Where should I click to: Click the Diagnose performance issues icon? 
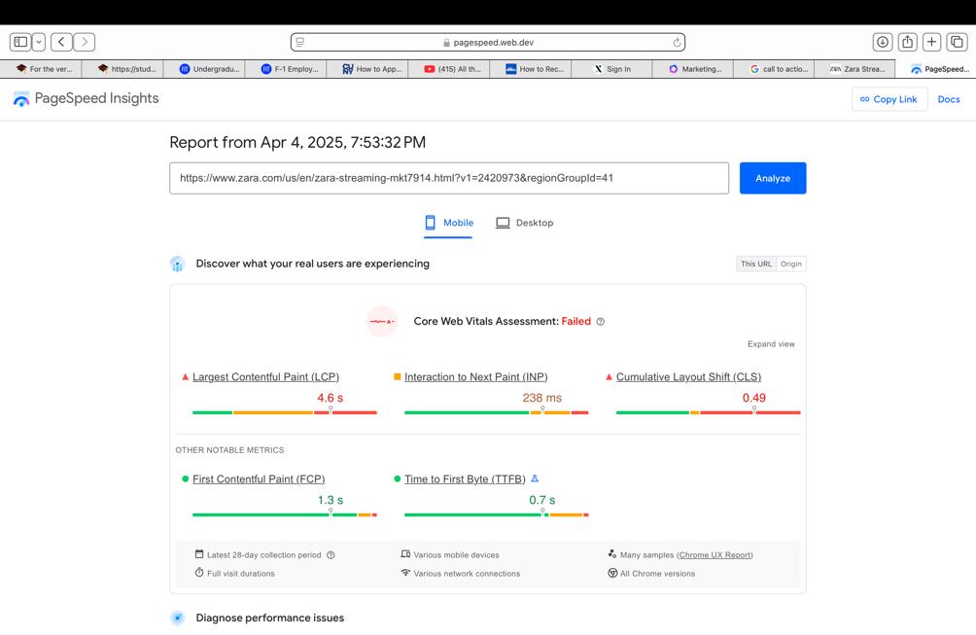tap(177, 617)
